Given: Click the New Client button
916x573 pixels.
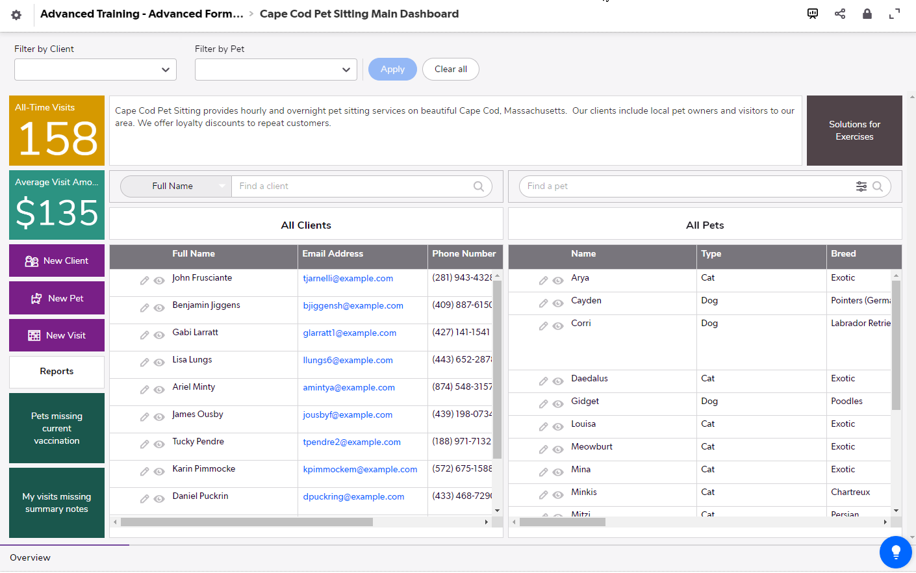Looking at the screenshot, I should (x=57, y=261).
